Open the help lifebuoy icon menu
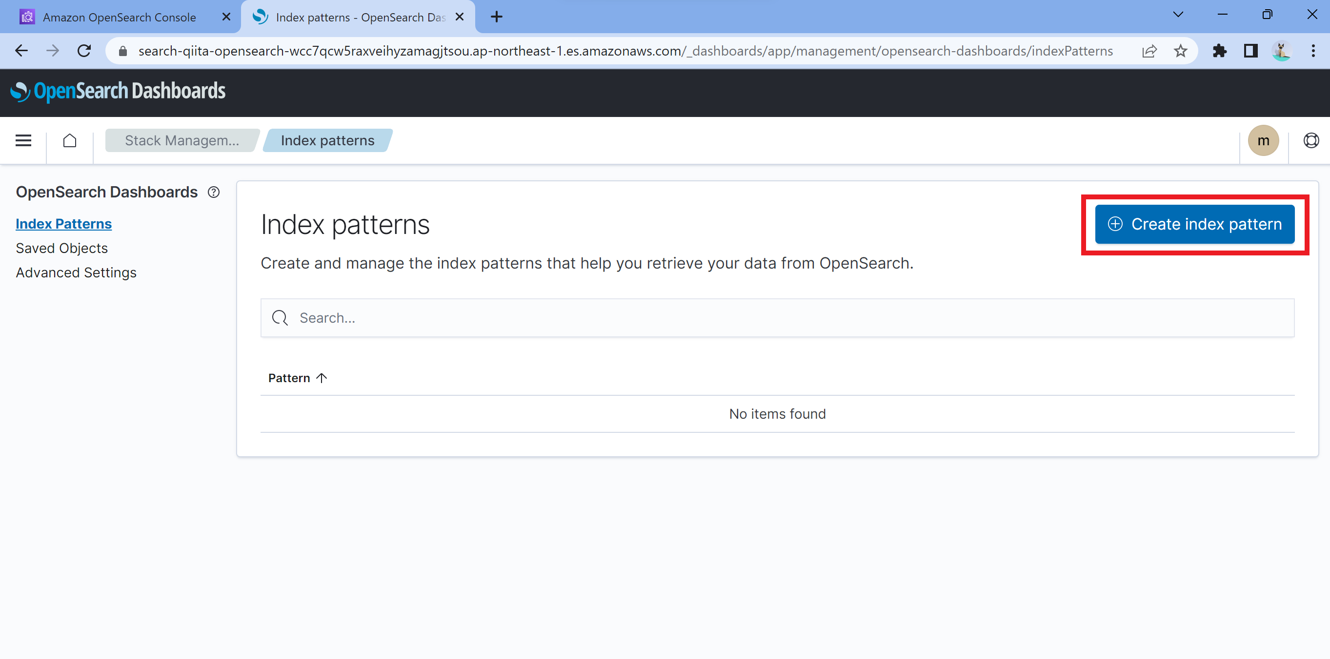The image size is (1330, 659). coord(1311,140)
